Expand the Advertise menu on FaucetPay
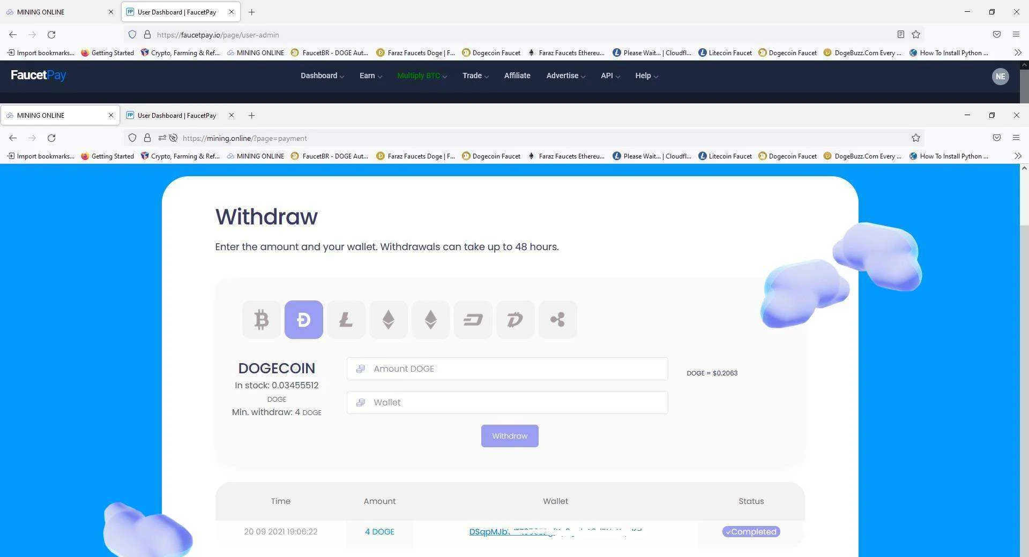1029x557 pixels. tap(565, 76)
